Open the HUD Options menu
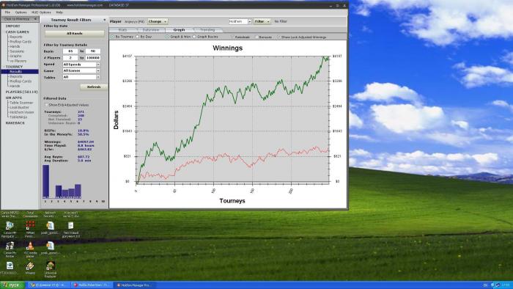This screenshot has width=513, height=289. point(41,12)
